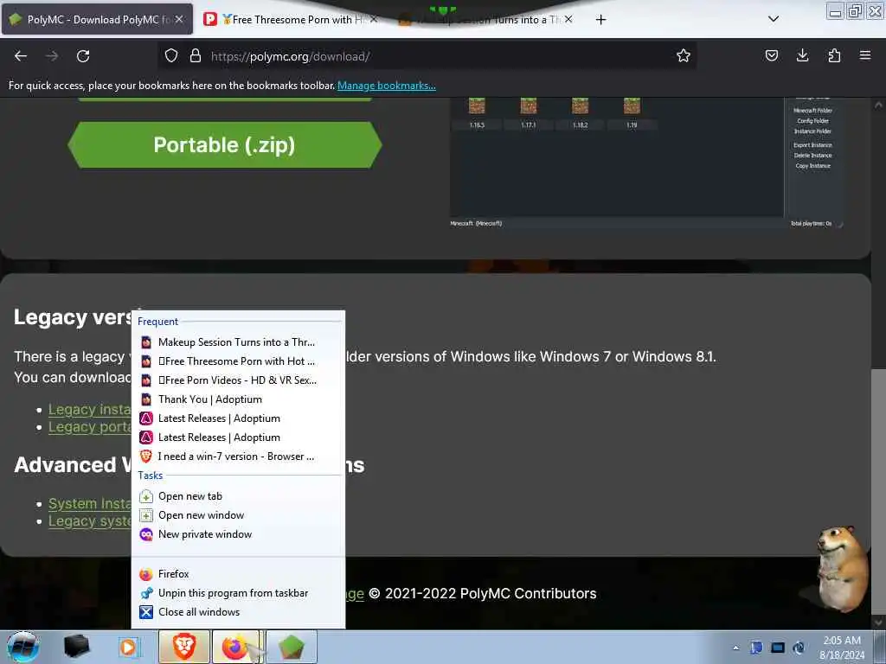Image resolution: width=886 pixels, height=664 pixels.
Task: Save page to Pocket
Action: (x=771, y=56)
